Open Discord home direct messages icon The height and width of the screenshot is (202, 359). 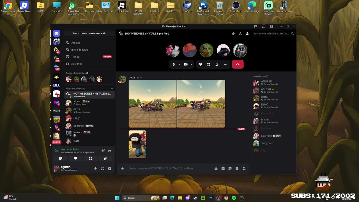[x=56, y=33]
